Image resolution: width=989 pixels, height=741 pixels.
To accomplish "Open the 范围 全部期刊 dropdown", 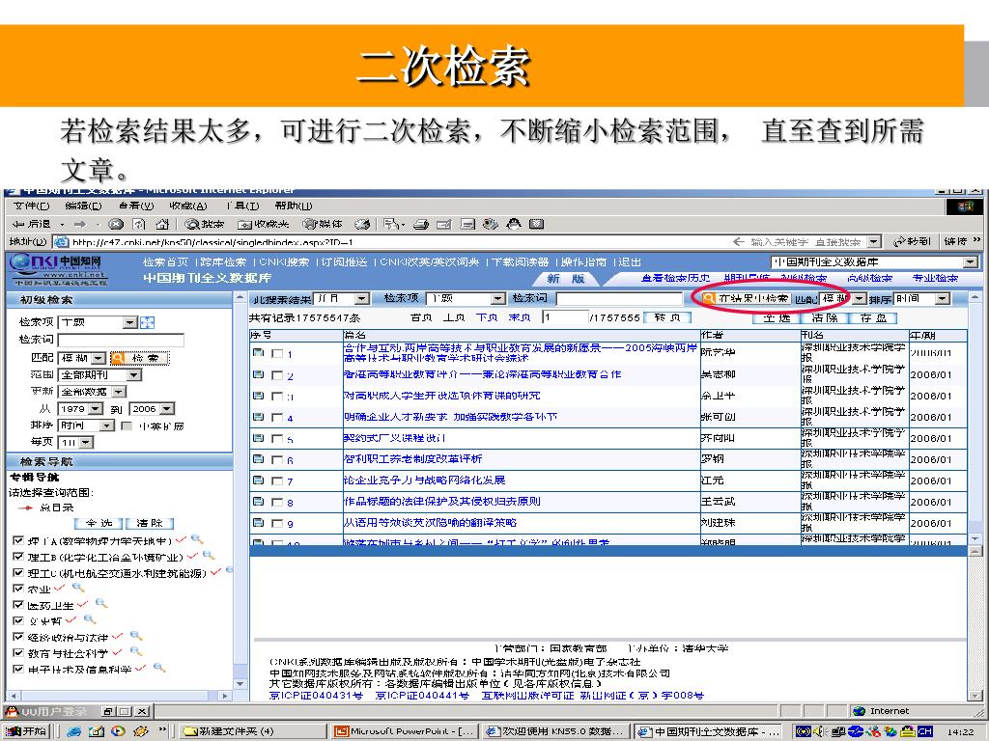I will click(x=99, y=375).
